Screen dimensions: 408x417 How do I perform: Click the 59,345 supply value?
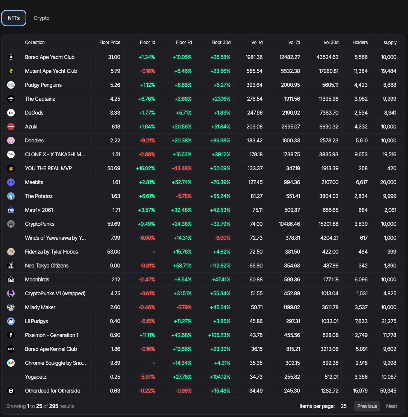[x=388, y=391]
